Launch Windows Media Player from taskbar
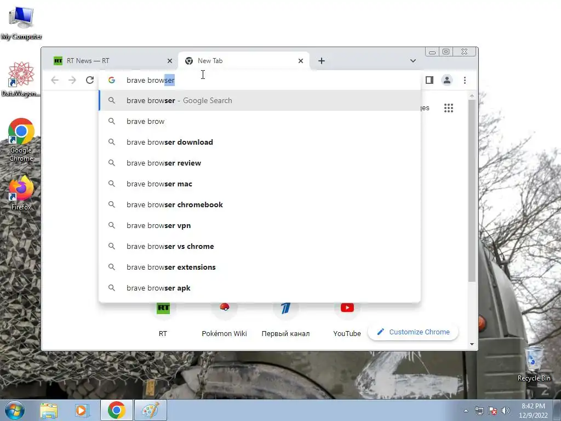561x421 pixels. [82, 411]
